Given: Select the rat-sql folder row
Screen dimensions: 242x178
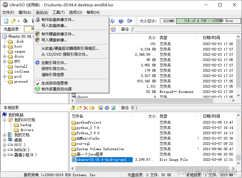Looking at the screenshot, I should pos(153,144).
